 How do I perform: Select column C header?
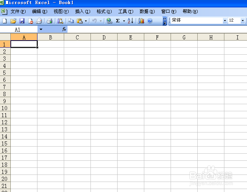pos(77,37)
